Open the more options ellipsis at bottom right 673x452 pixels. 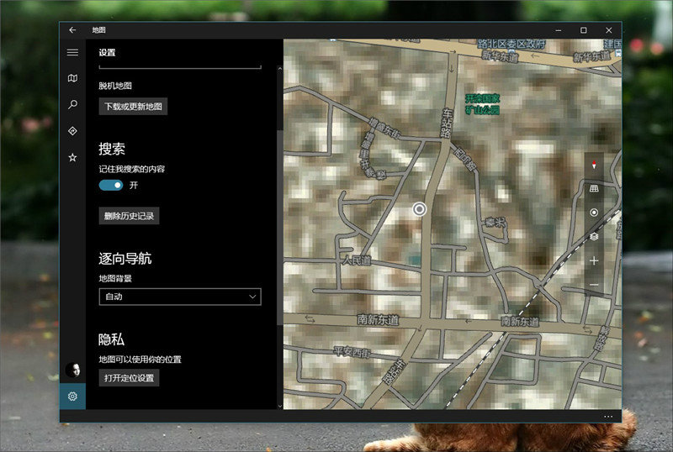(608, 417)
